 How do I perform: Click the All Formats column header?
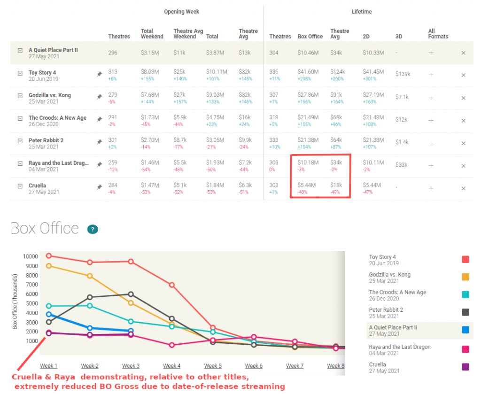[438, 34]
